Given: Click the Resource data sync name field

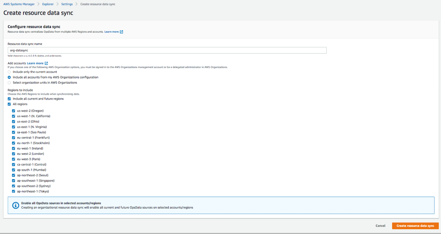Looking at the screenshot, I should [x=167, y=50].
